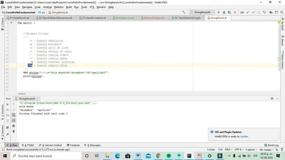
Task: Open Microsoft Word from the taskbar
Action: (x=138, y=156)
